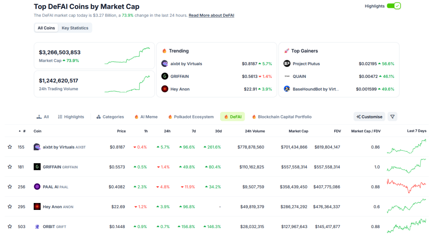Click aixbt 7-day sparkline chart

point(407,146)
